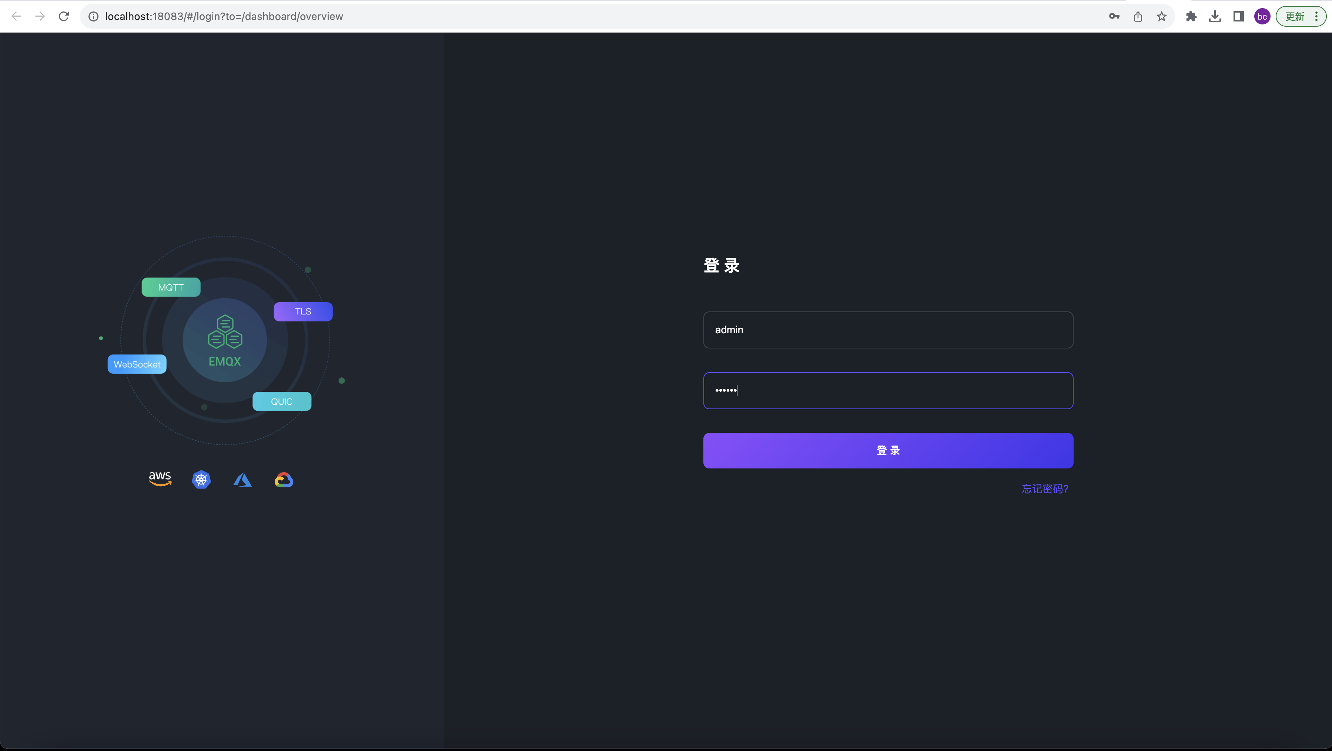
Task: Click the 登录 submit button
Action: tap(888, 451)
